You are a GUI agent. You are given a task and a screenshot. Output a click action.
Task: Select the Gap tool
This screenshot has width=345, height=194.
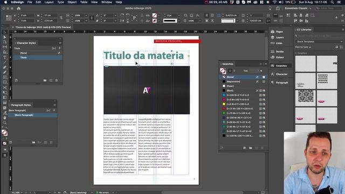point(5,47)
